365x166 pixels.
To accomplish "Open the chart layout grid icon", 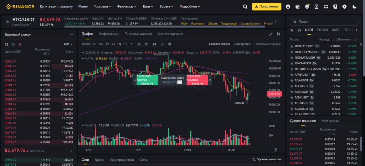I will (x=278, y=34).
